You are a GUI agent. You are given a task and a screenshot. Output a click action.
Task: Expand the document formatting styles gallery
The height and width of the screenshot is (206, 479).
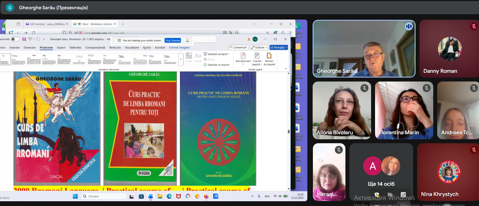(181, 59)
